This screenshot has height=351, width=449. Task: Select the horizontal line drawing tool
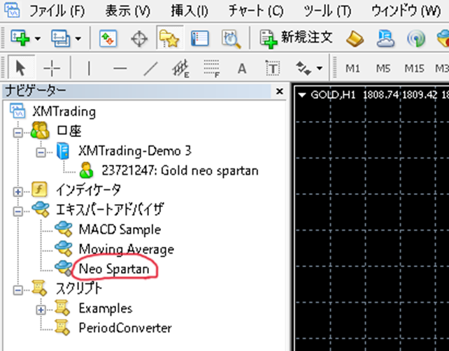click(120, 69)
